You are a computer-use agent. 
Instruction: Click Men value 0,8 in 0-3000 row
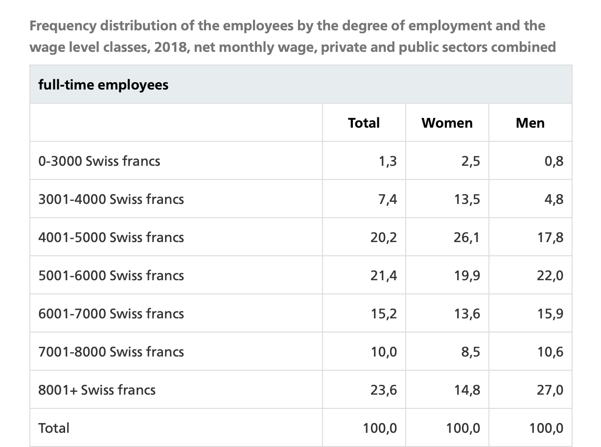[x=554, y=161]
